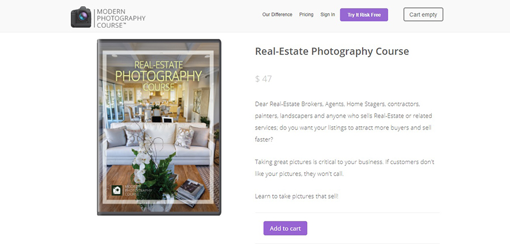This screenshot has width=510, height=244.
Task: Open the Cart empty button
Action: (x=423, y=15)
